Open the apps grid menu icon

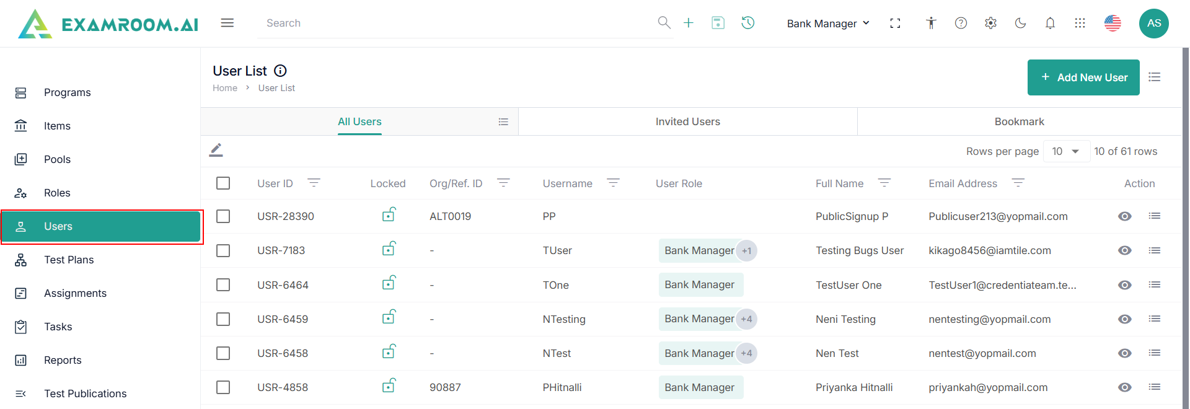point(1080,23)
